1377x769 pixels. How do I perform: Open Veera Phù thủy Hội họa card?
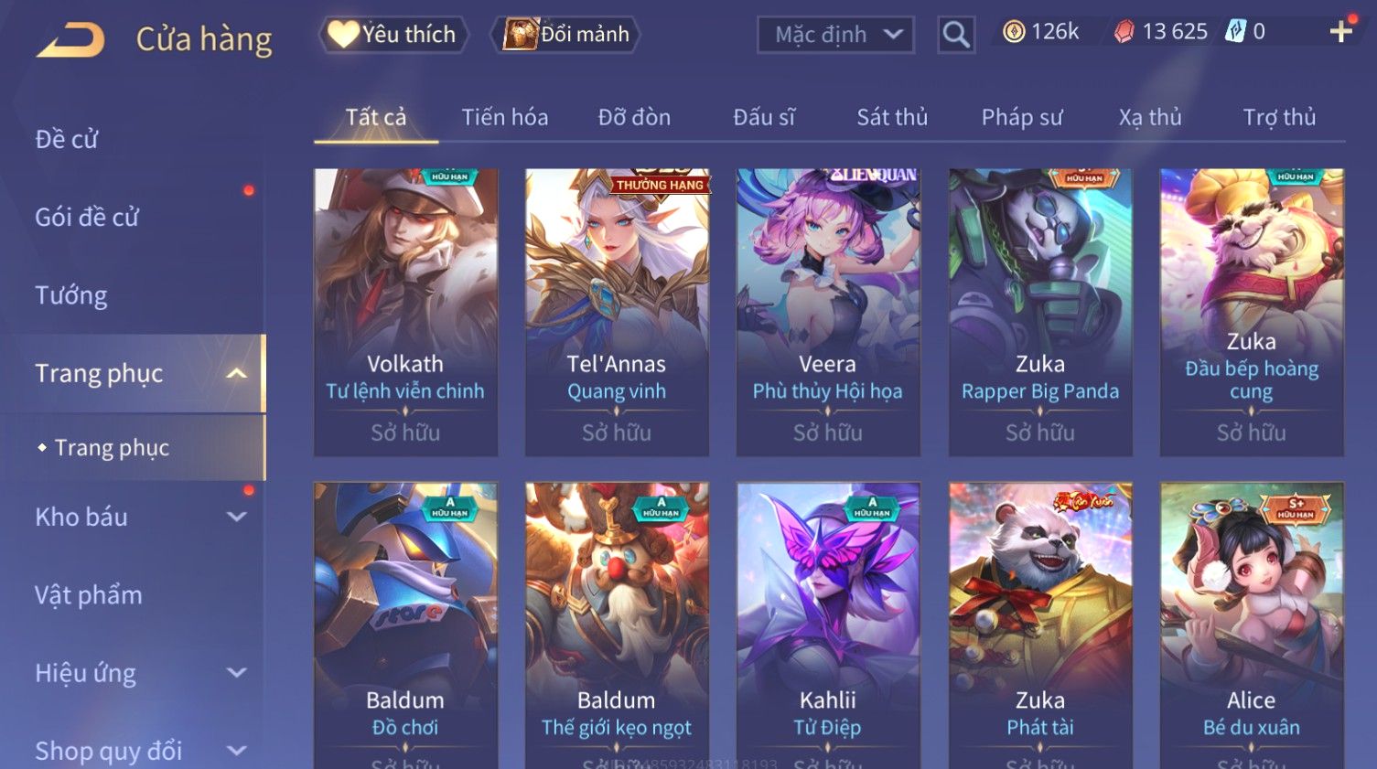828,312
